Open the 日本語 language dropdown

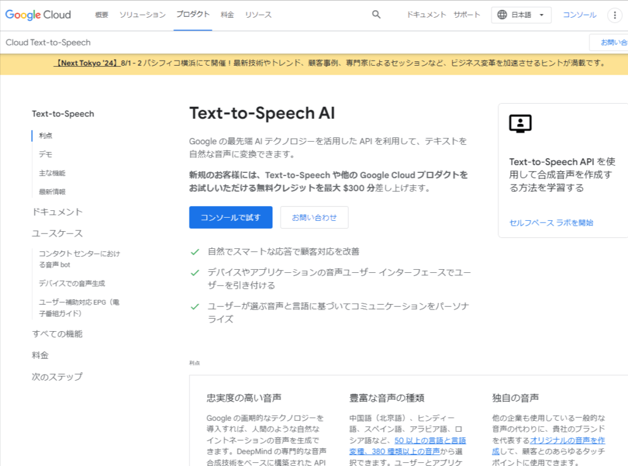pos(521,15)
